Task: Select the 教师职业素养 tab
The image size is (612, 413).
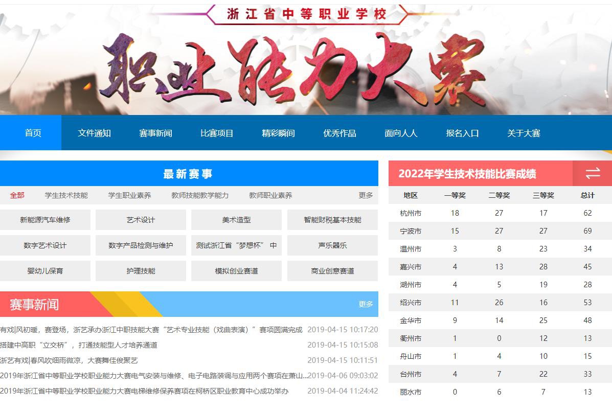Action: (x=270, y=195)
